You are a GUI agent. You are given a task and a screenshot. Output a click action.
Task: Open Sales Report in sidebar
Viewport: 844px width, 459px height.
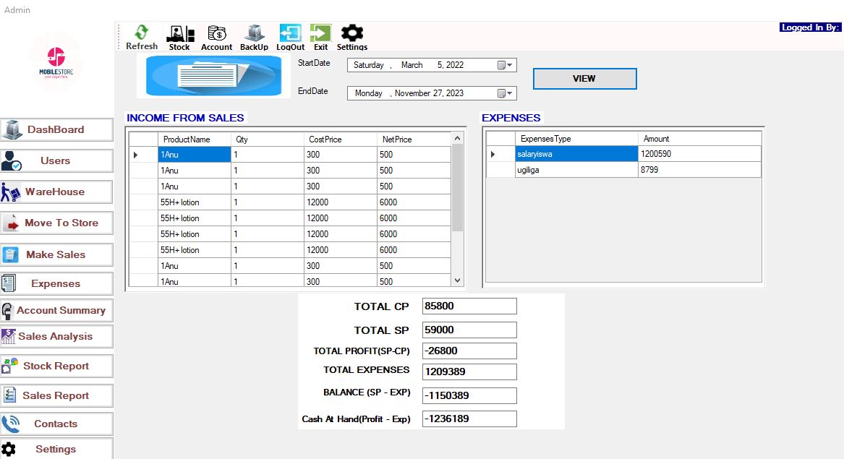[x=56, y=395]
